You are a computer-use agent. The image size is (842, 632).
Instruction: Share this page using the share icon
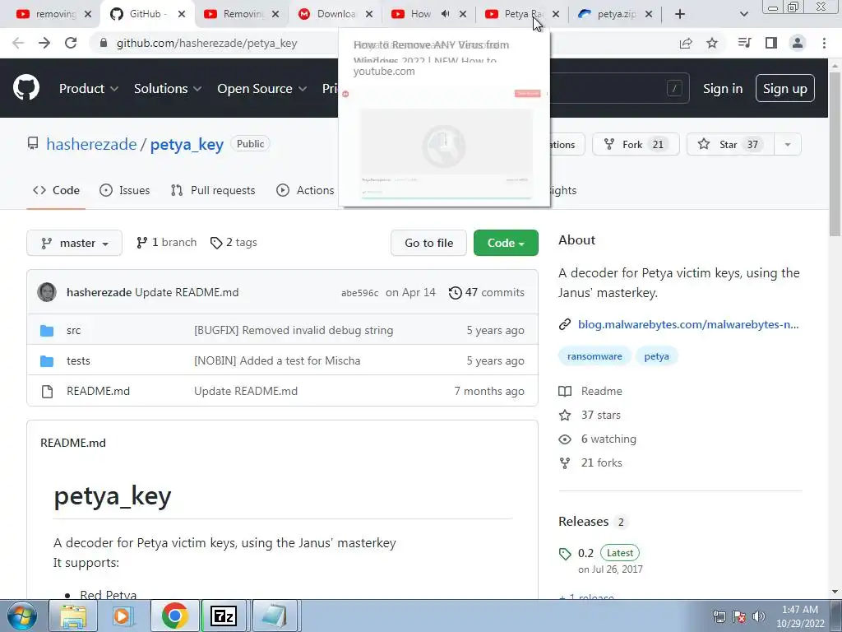click(x=686, y=43)
